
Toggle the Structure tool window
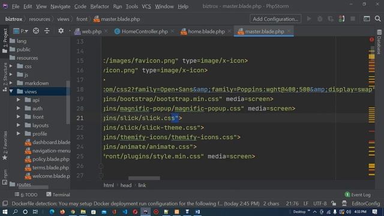coord(5,77)
